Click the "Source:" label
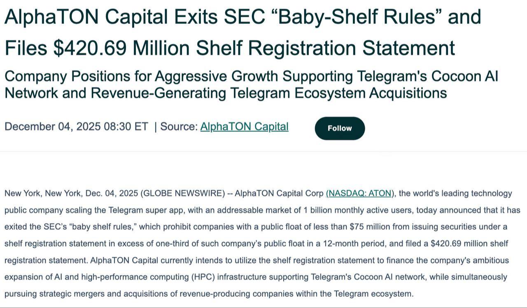The height and width of the screenshot is (308, 527). point(179,127)
